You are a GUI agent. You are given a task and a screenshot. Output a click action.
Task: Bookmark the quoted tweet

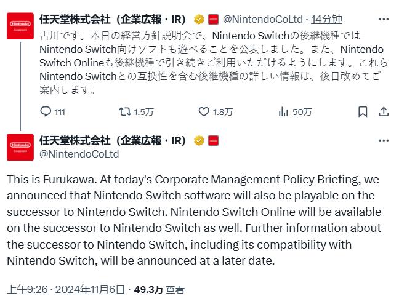click(363, 111)
